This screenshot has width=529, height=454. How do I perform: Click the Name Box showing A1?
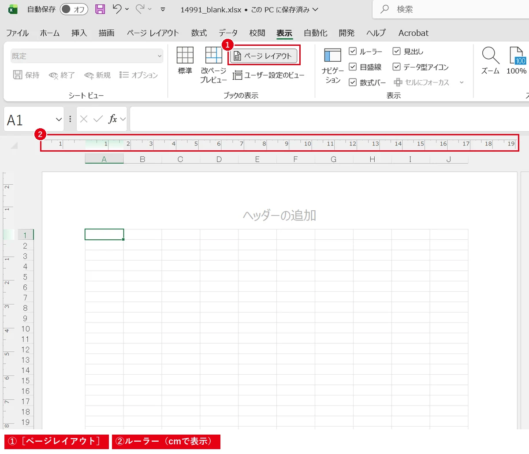point(29,119)
